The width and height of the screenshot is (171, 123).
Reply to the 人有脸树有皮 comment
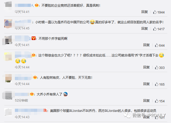point(146,84)
